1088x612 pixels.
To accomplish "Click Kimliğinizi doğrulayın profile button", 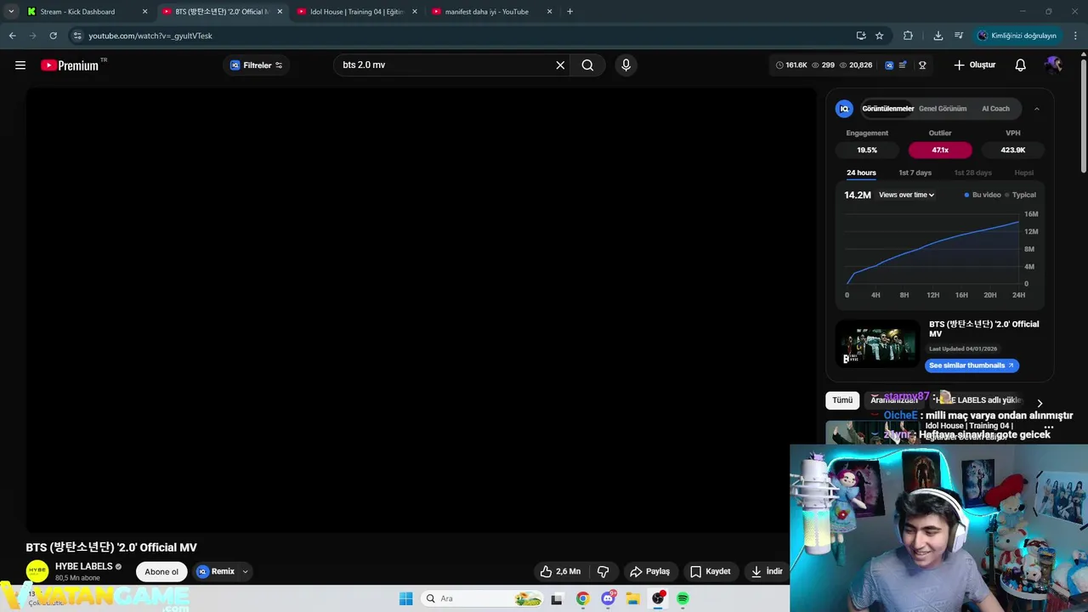I will pyautogui.click(x=1017, y=36).
